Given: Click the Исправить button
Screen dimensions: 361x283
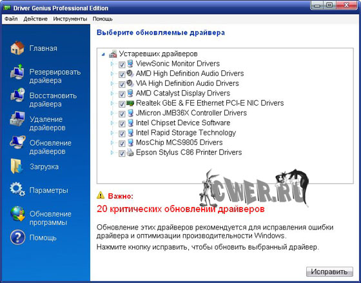Looking at the screenshot, I should pos(329,271).
